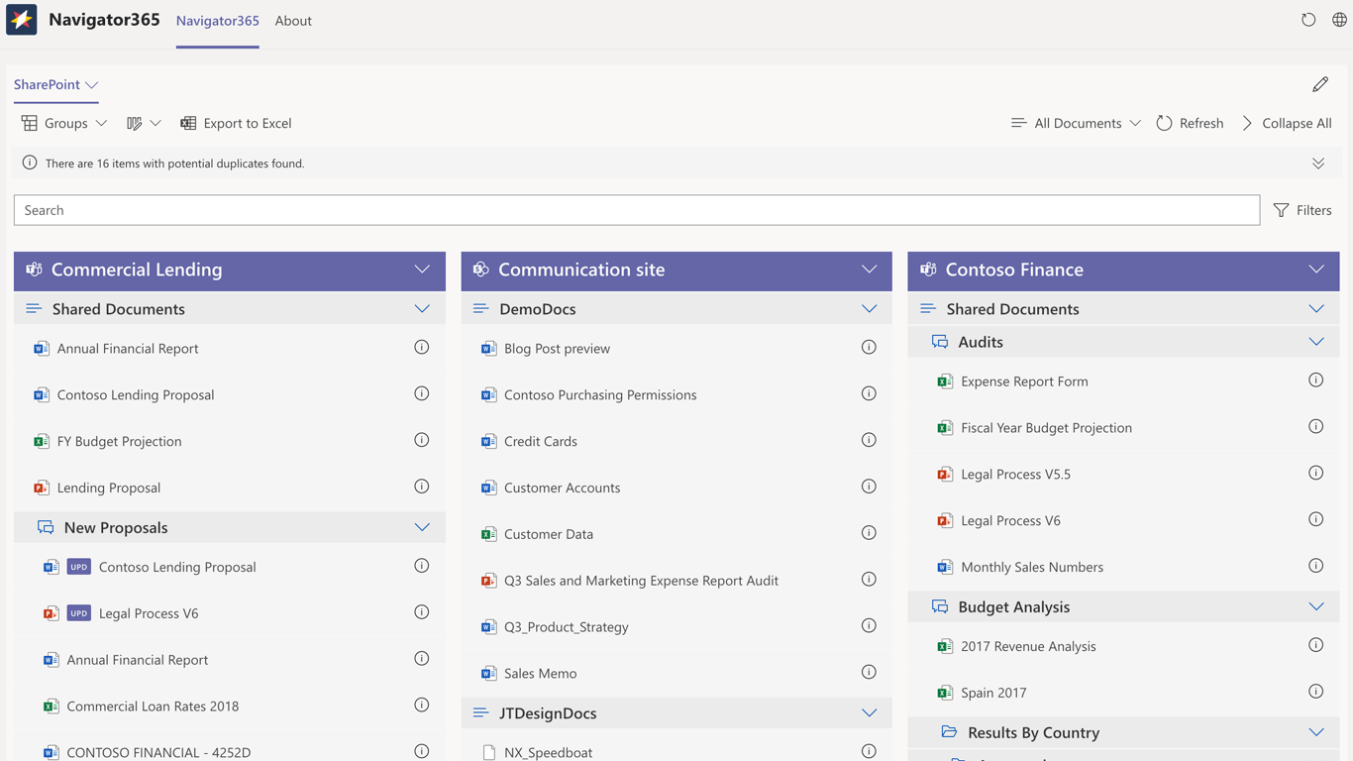Image resolution: width=1353 pixels, height=761 pixels.
Task: Collapse the Audits folder
Action: tap(1315, 342)
